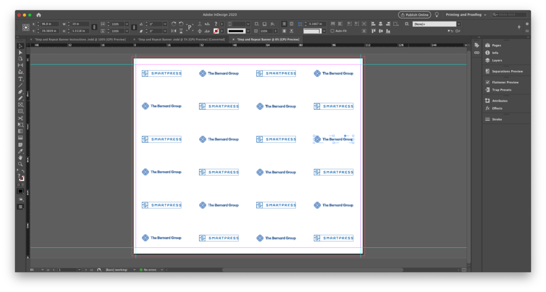This screenshot has height=292, width=546.
Task: Toggle constrain scale proportions link
Action: [x=134, y=27]
